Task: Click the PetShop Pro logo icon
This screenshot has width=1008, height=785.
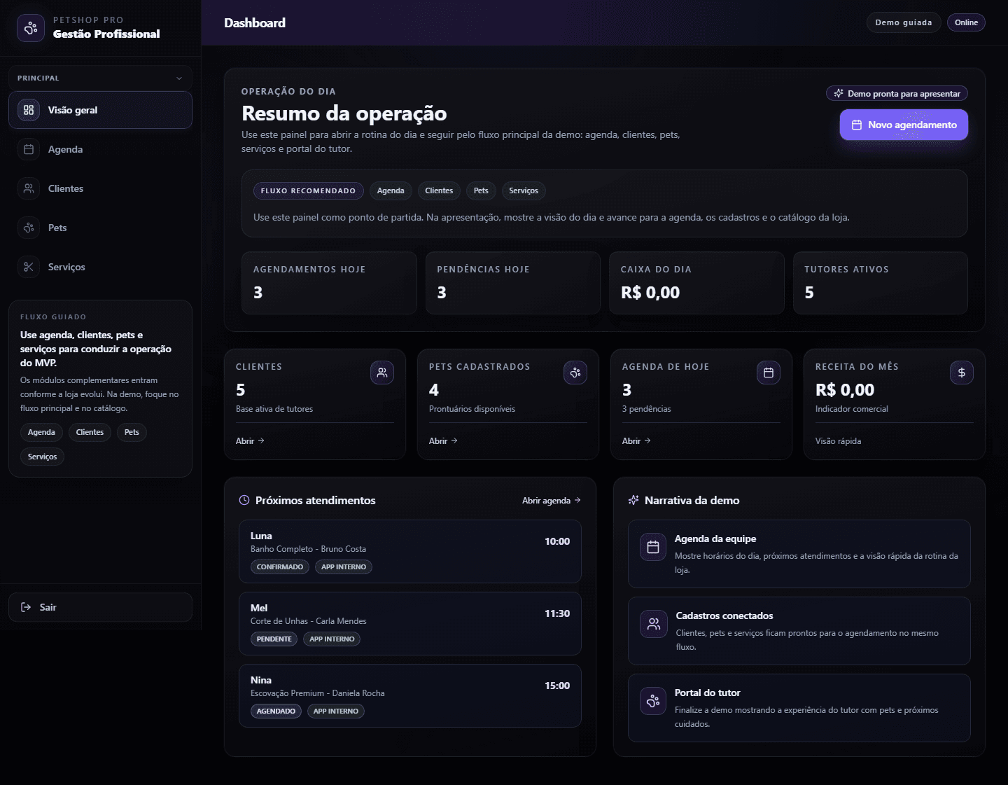Action: pos(30,27)
